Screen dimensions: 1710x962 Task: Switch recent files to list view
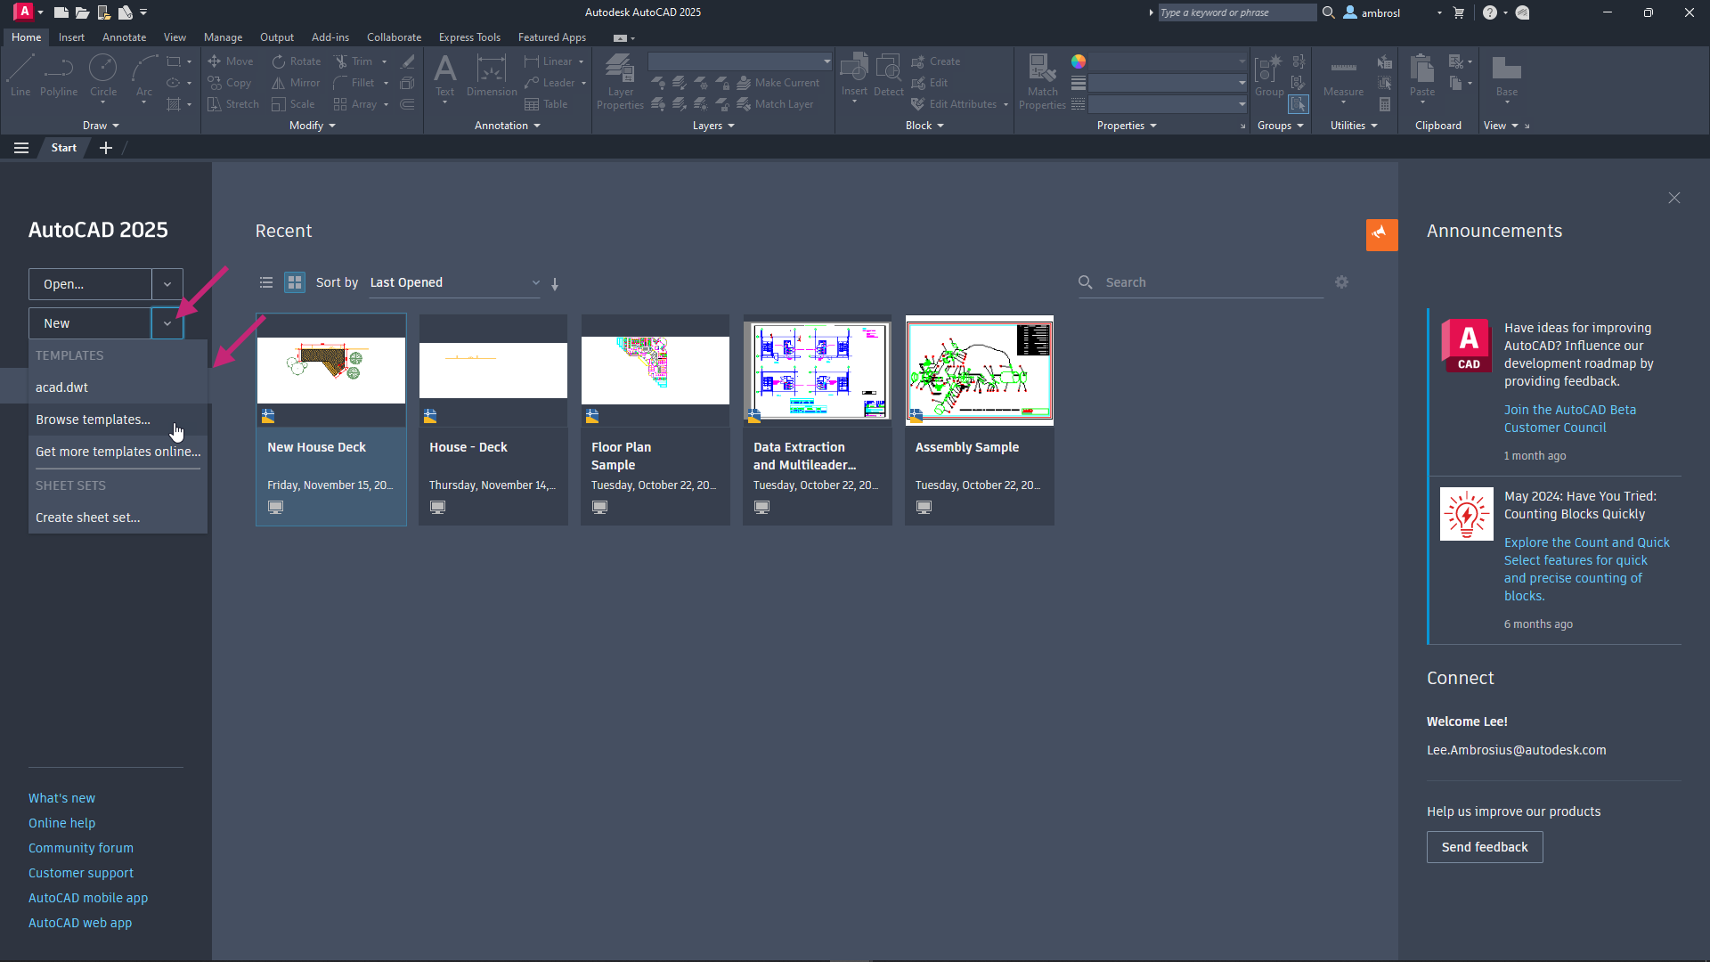pyautogui.click(x=265, y=282)
